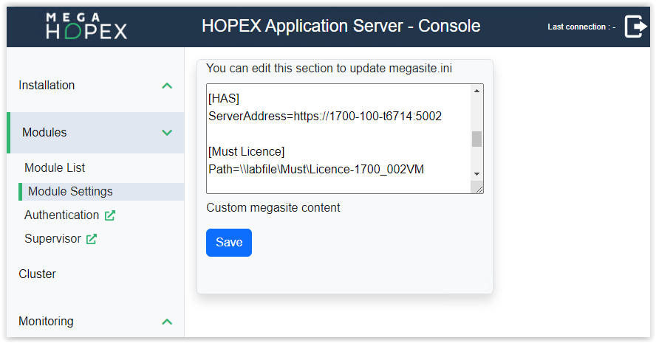Collapse the Installation section chevron
The width and height of the screenshot is (656, 343).
pyautogui.click(x=167, y=86)
